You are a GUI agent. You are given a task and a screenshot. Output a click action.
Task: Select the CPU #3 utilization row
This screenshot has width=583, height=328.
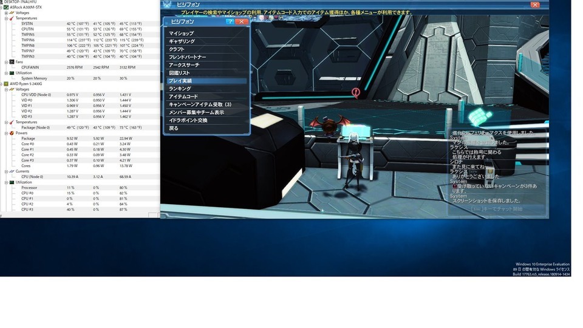80,210
